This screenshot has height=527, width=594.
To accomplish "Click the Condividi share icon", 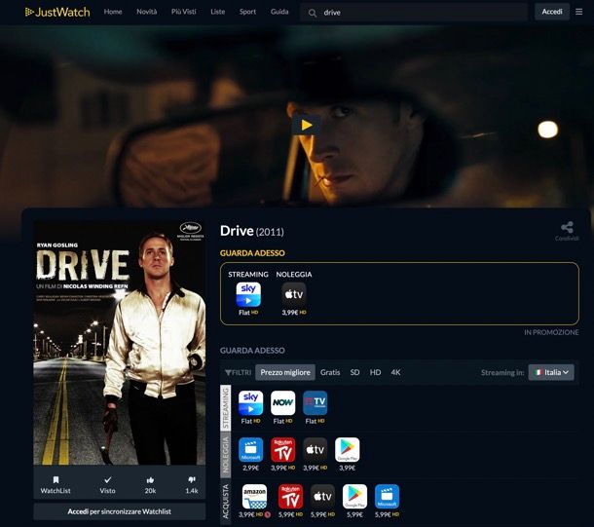I will [567, 228].
